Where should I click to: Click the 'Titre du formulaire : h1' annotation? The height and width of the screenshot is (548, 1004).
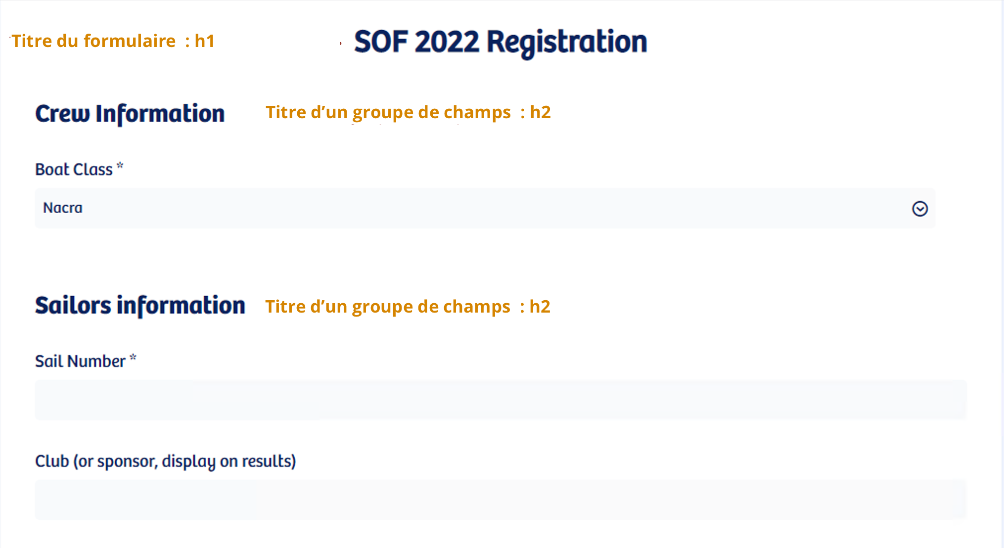pyautogui.click(x=113, y=41)
